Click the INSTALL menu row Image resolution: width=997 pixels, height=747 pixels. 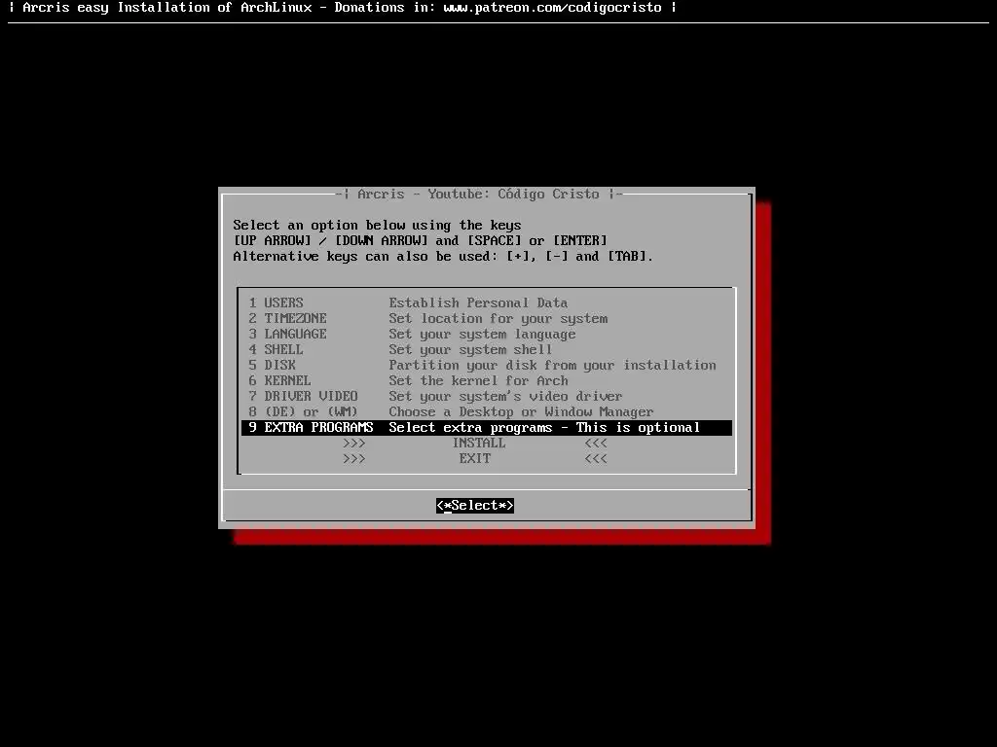click(x=487, y=443)
